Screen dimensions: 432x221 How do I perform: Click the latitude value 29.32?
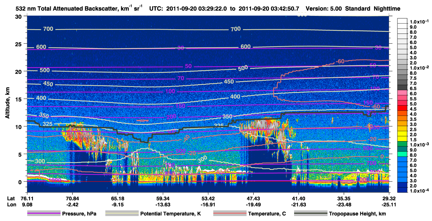click(x=389, y=198)
